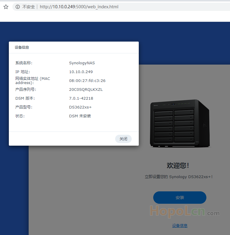Screen dimensions: 230x235
Task: Select the IP address value 10.10.0.249
Action: coord(81,72)
